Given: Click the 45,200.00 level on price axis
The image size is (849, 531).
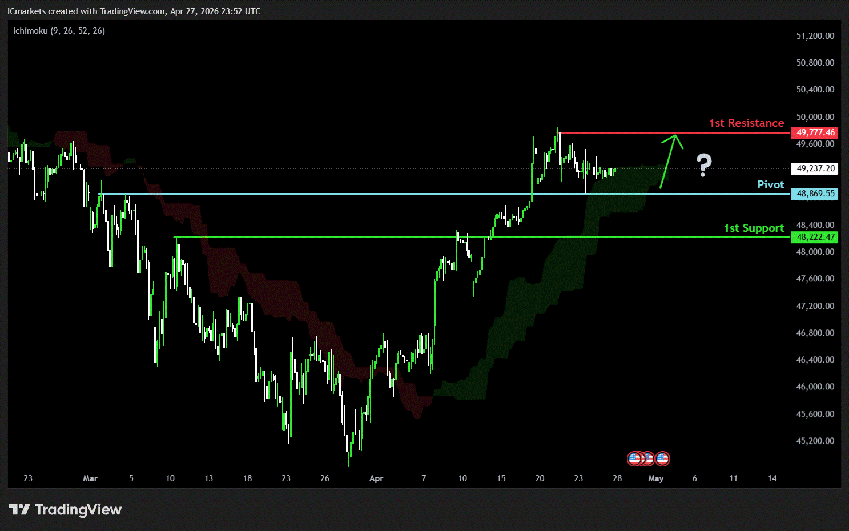Looking at the screenshot, I should click(x=815, y=441).
